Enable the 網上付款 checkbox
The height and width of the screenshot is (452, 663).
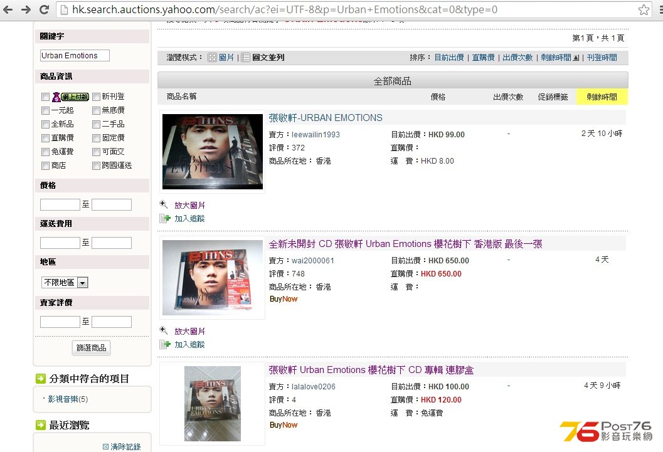coord(46,97)
